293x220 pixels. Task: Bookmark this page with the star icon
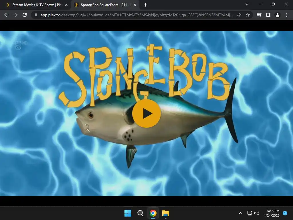click(x=248, y=15)
